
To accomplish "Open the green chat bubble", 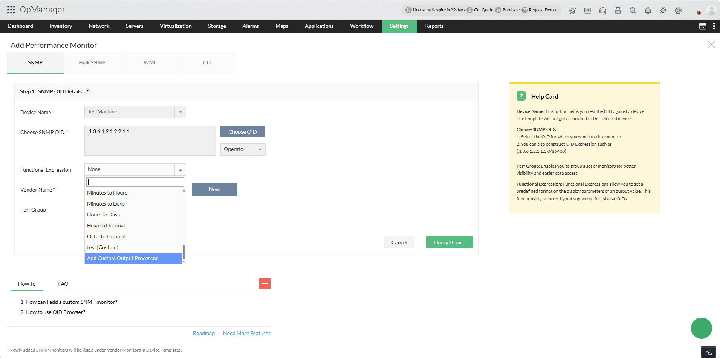I will [702, 328].
